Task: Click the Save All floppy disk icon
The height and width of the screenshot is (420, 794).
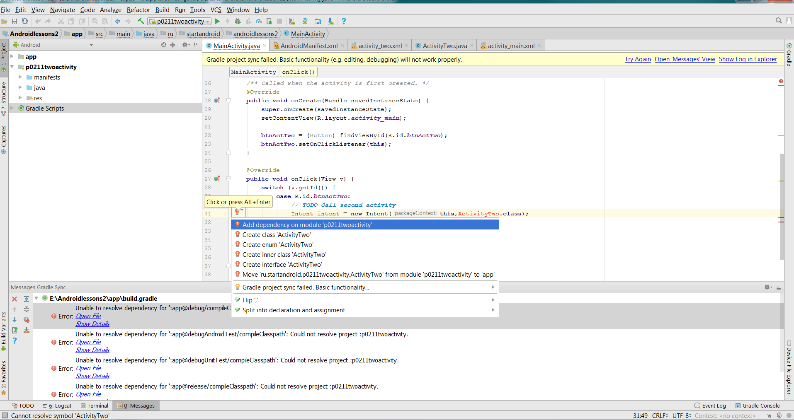Action: (x=15, y=21)
